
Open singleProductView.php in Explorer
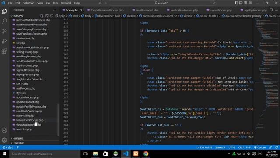click(30, 79)
